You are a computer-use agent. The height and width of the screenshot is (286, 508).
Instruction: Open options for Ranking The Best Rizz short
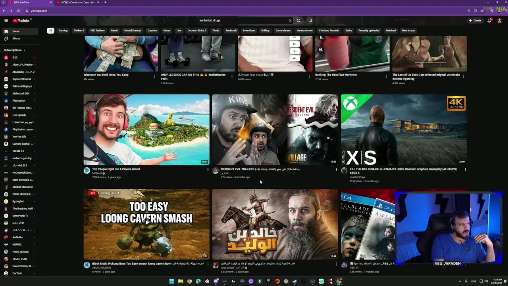[386, 76]
